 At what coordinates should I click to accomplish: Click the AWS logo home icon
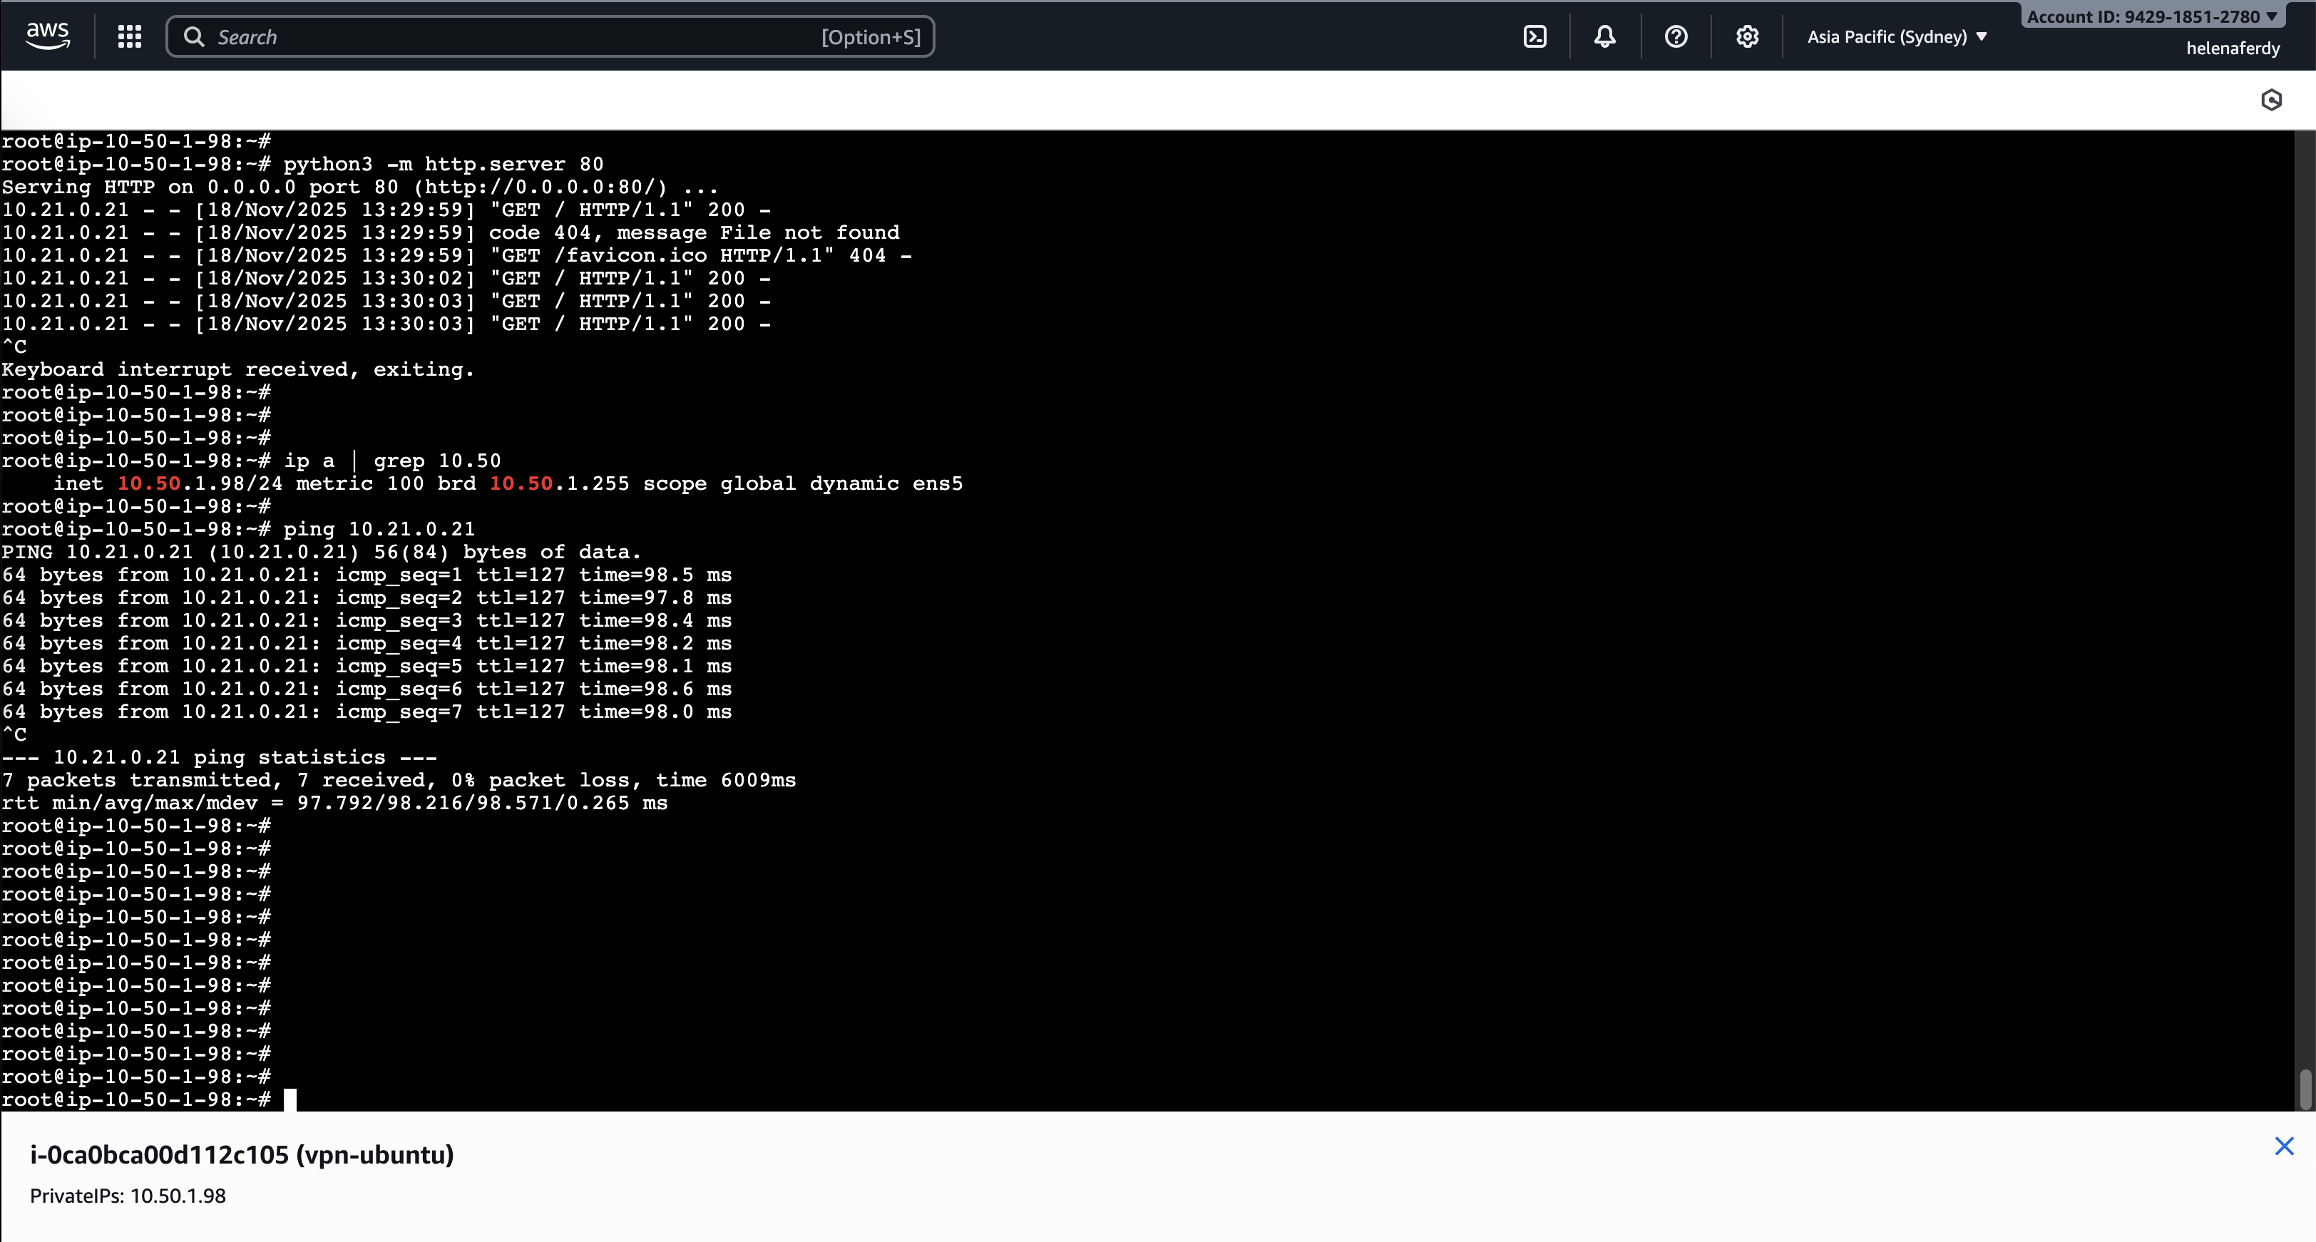(x=47, y=36)
